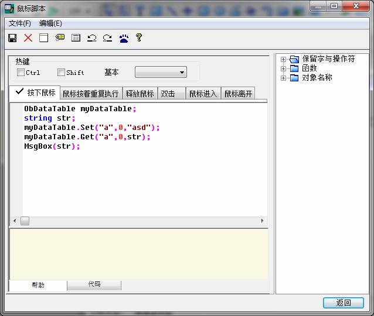Screen dimensions: 374x316
Task: Click the list form icon in toolbar
Action: pyautogui.click(x=76, y=38)
